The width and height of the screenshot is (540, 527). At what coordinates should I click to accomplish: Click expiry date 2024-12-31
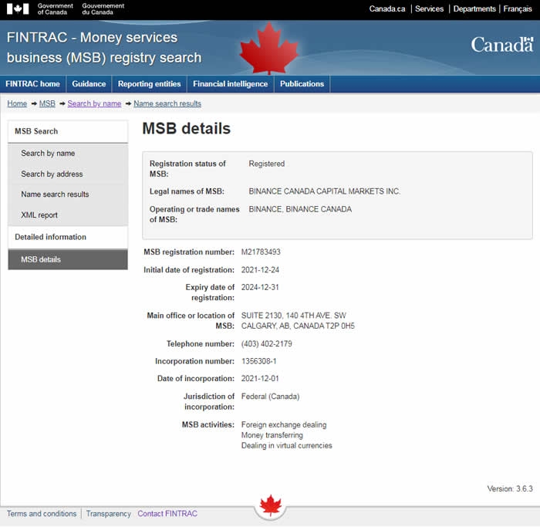(260, 287)
